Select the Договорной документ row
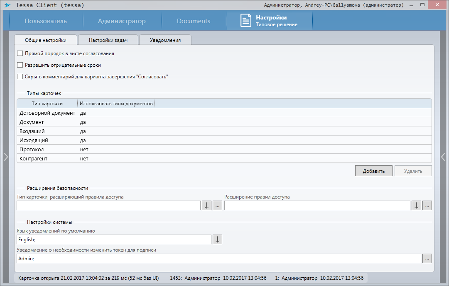 (x=47, y=113)
